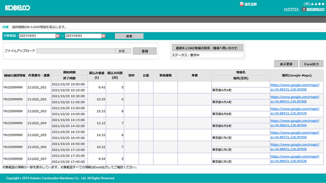326x183 pixels.
Task: Click the 登録 register button
Action: [x=145, y=51]
